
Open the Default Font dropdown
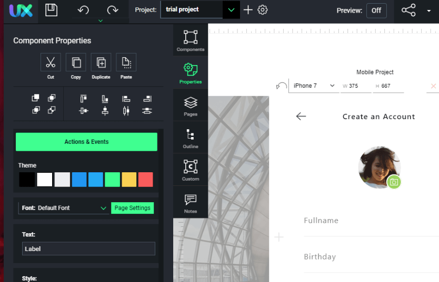(64, 208)
